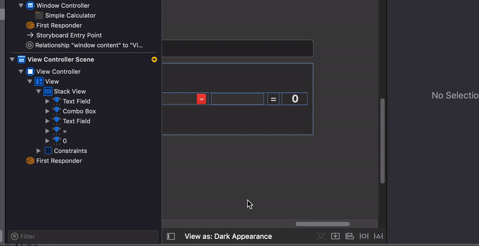Viewport: 479px width, 246px height.
Task: Click the Filter input field
Action: [x=83, y=236]
